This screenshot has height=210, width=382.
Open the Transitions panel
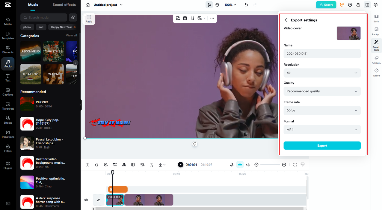(8, 134)
